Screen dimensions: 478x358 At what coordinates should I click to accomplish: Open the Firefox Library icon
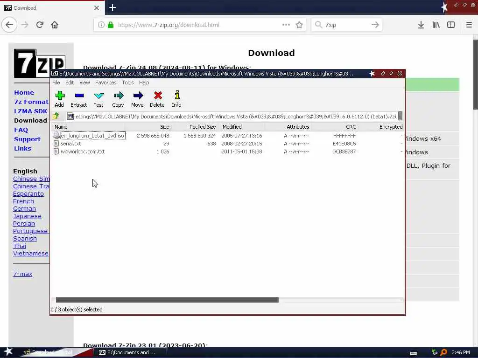click(436, 25)
